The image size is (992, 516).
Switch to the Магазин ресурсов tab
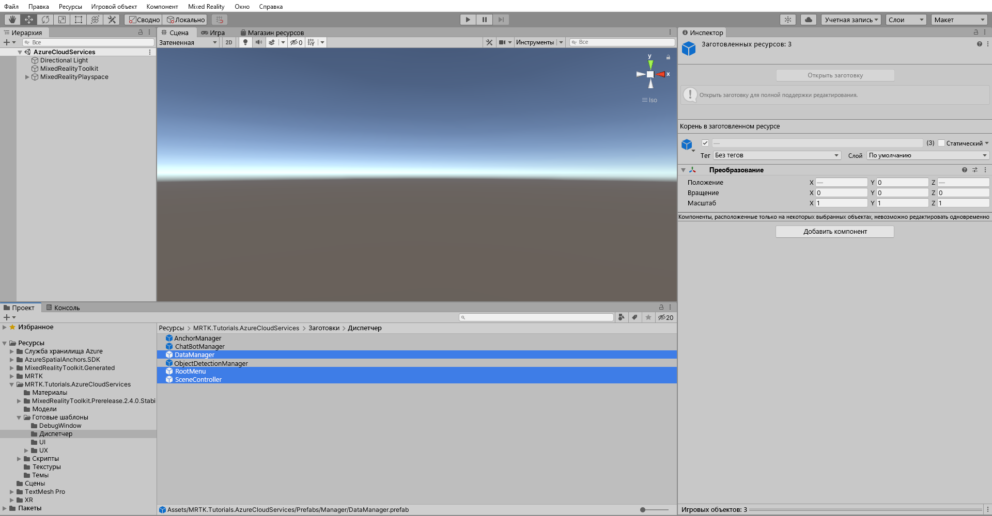tap(272, 33)
